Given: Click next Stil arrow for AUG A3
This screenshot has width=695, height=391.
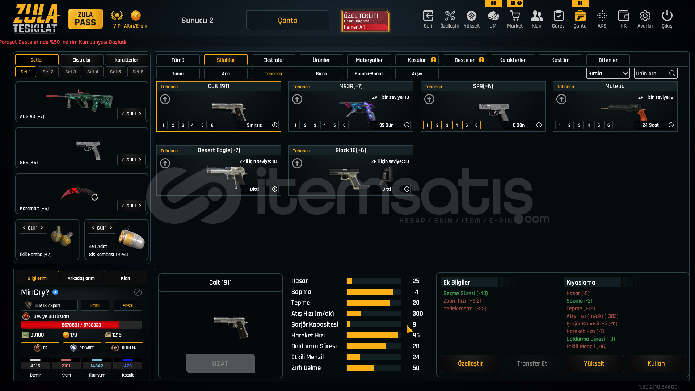Looking at the screenshot, I should coord(140,114).
